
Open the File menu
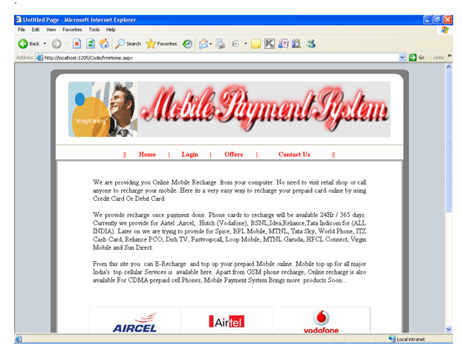pyautogui.click(x=22, y=30)
